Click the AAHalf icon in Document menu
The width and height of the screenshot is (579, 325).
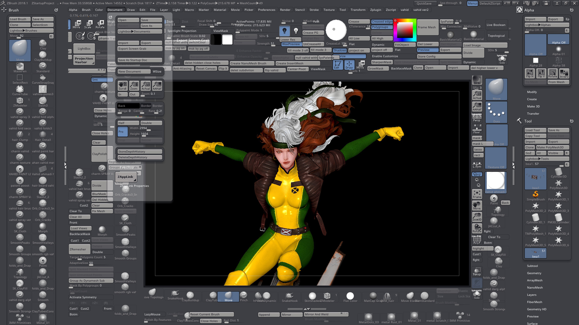pos(157,86)
